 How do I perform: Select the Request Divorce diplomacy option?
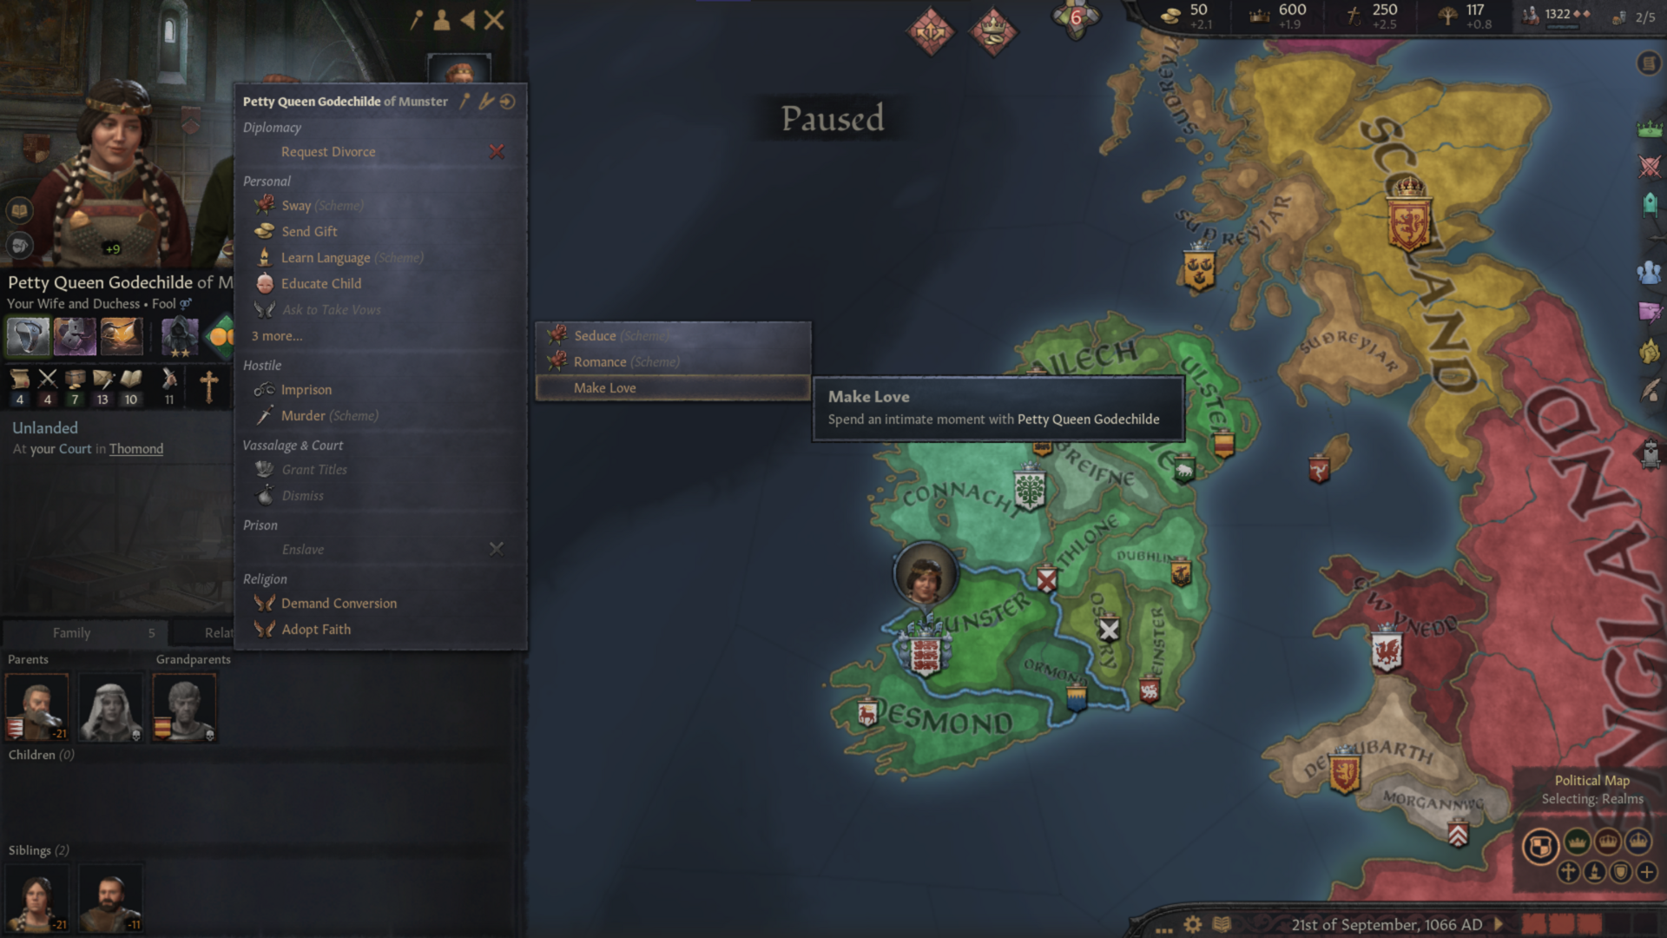[328, 150]
